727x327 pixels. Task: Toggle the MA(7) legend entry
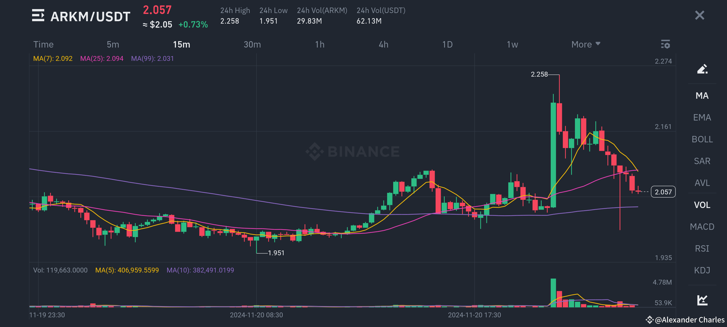pyautogui.click(x=53, y=58)
